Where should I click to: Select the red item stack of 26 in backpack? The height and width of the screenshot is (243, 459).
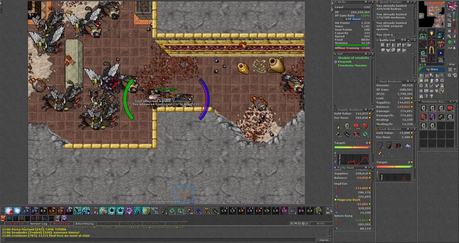[450, 108]
